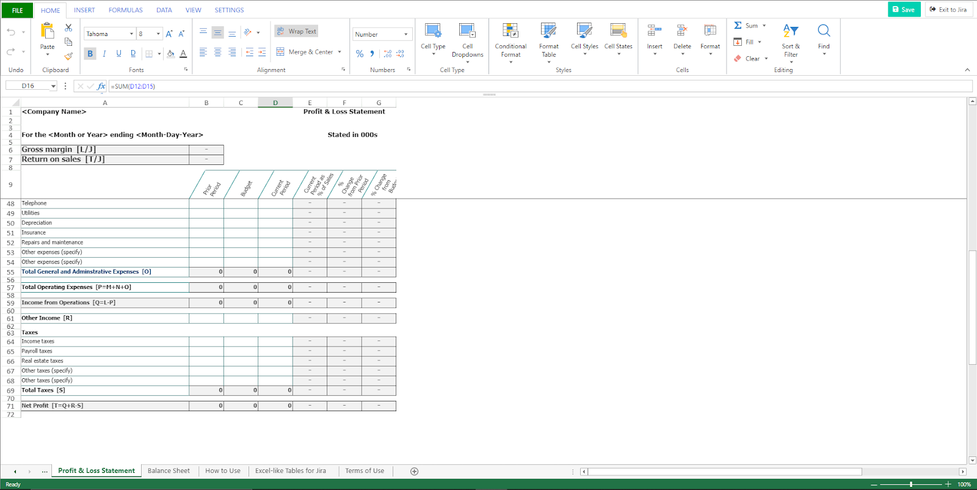The width and height of the screenshot is (977, 490).
Task: Click the green Save button
Action: [x=904, y=9]
